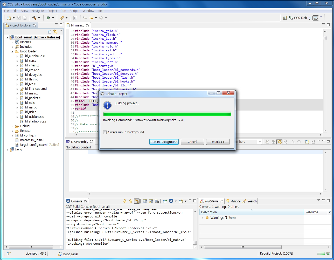
Task: Click editor vertical scrollbar thumb
Action: 325,38
